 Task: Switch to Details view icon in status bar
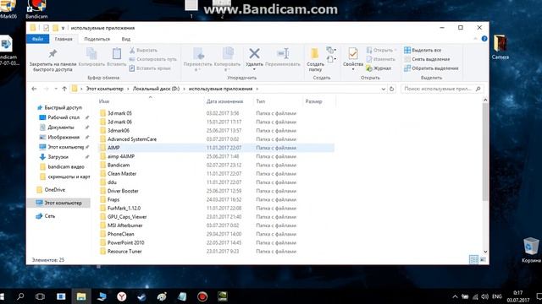(474, 259)
